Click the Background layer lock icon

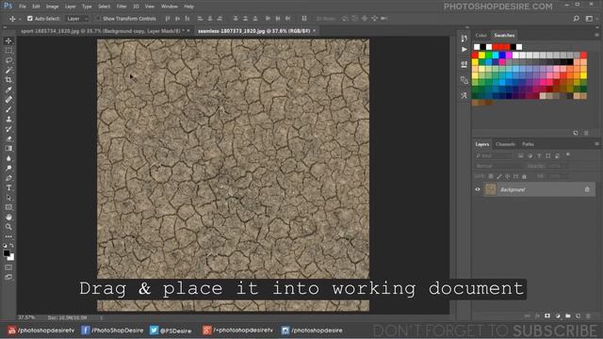(587, 189)
